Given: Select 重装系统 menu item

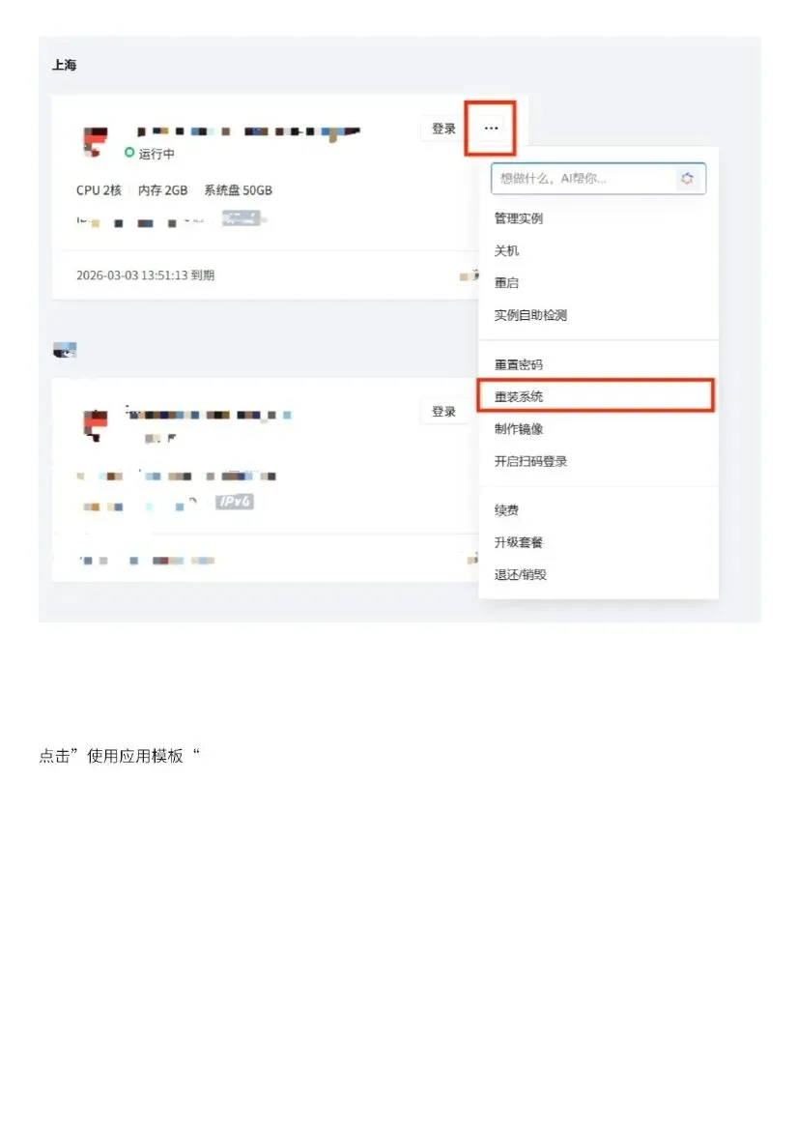Looking at the screenshot, I should point(519,396).
